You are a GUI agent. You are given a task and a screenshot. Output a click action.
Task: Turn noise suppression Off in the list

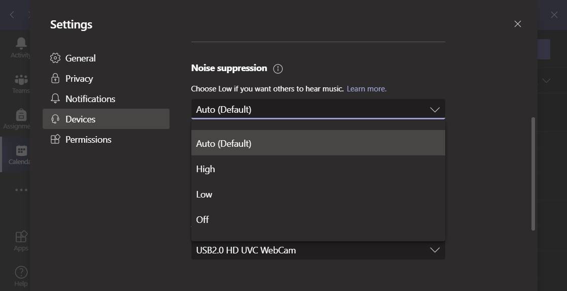318,219
